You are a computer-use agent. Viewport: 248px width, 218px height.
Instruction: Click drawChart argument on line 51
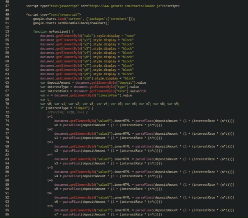point(98,23)
